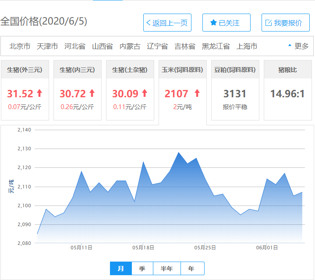
Task: Switch chart range to 季
Action: pos(142,268)
